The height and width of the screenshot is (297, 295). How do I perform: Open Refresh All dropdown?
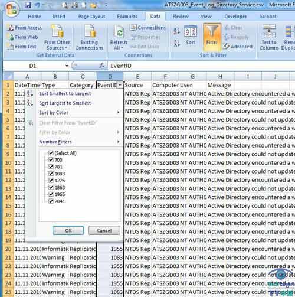click(119, 37)
